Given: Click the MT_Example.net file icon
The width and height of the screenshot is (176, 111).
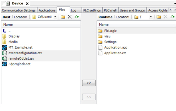Looking at the screenshot, I should (4, 47).
